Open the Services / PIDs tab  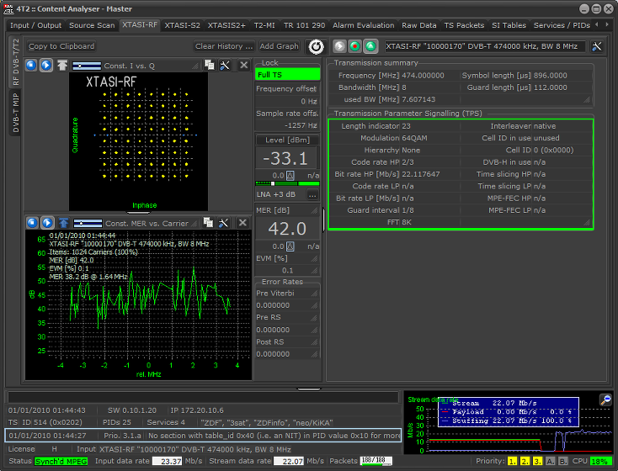click(562, 25)
